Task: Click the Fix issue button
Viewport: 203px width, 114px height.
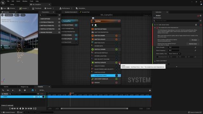Action: [x=194, y=40]
